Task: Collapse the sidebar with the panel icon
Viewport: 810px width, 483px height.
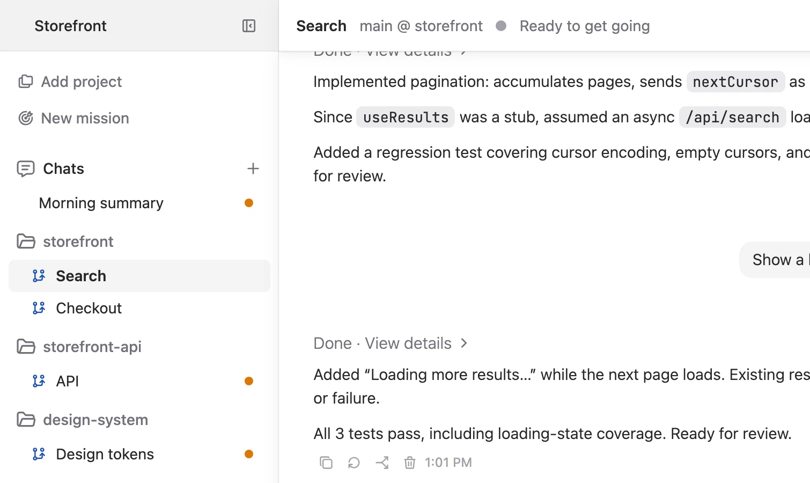Action: point(249,26)
